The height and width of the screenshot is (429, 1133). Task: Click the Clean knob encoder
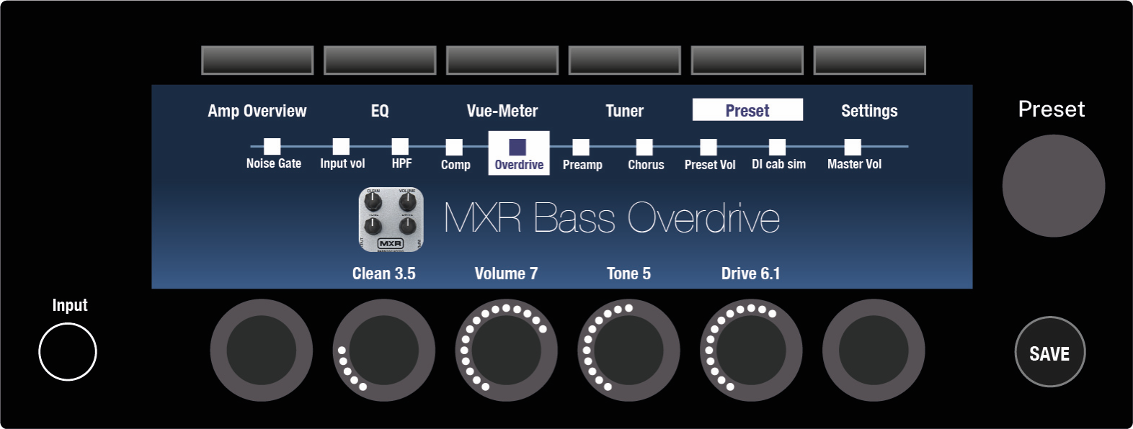pos(383,350)
